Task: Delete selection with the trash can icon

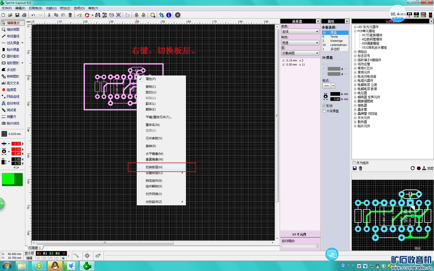Action: (70, 15)
